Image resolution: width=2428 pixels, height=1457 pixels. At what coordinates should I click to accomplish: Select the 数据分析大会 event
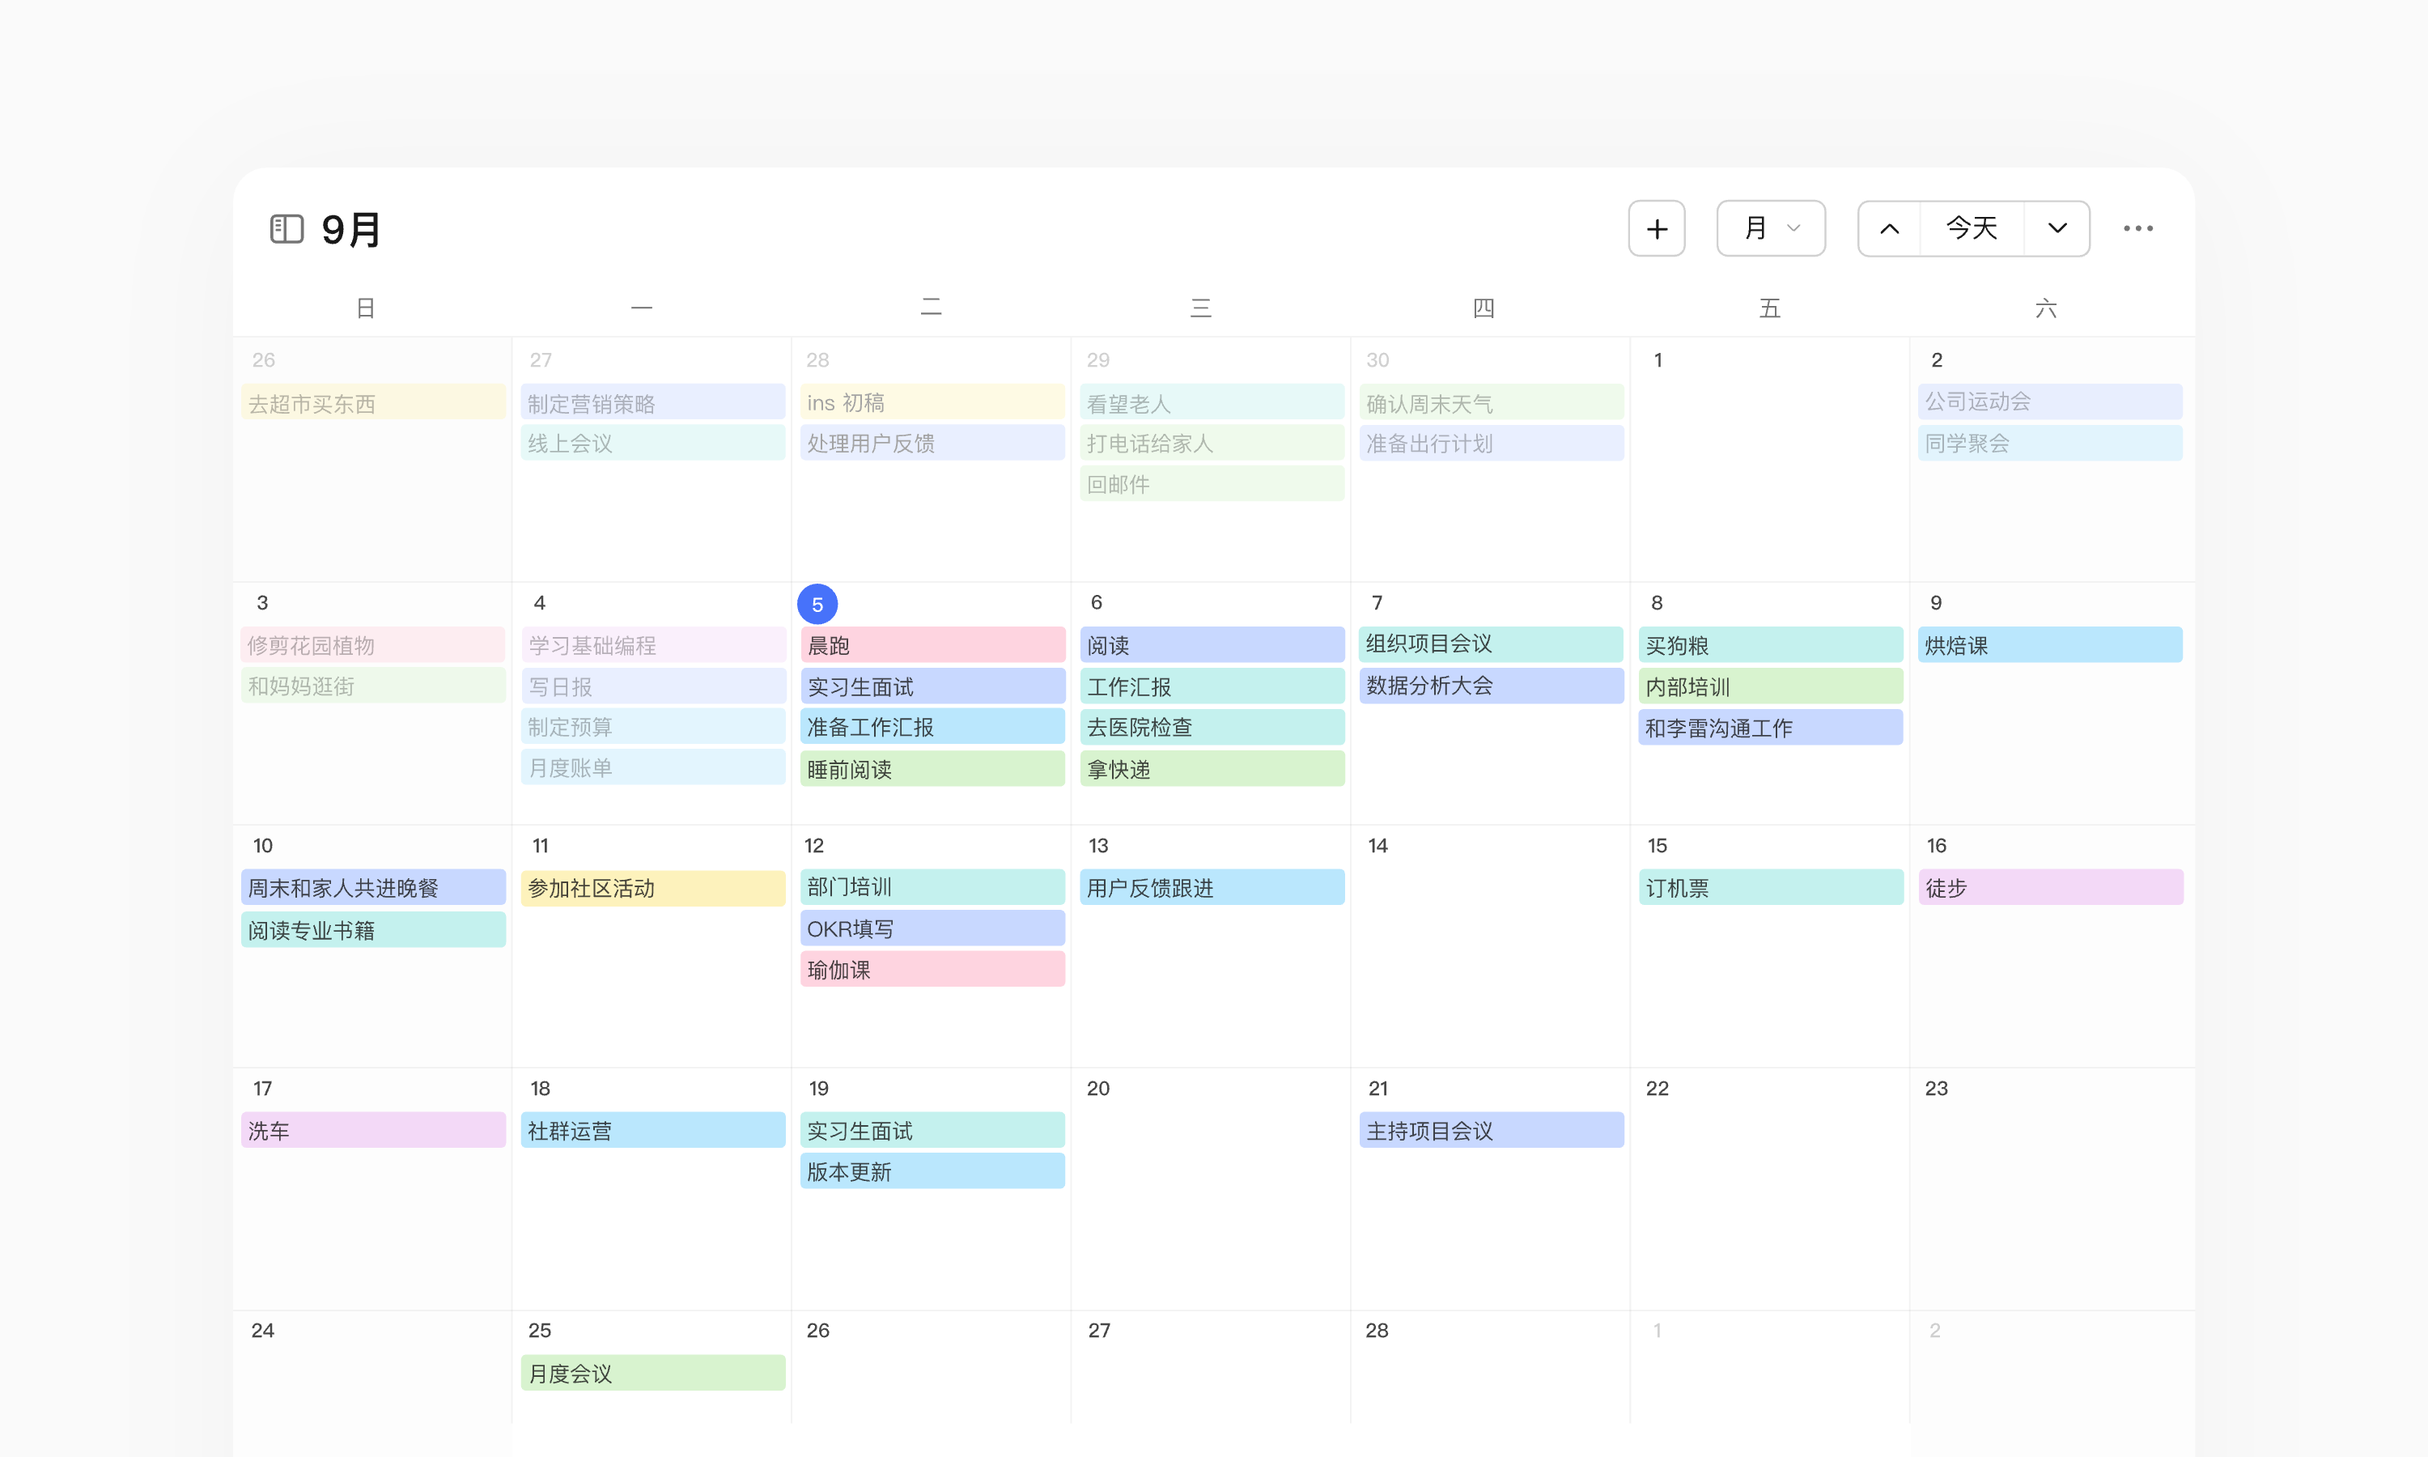point(1490,686)
